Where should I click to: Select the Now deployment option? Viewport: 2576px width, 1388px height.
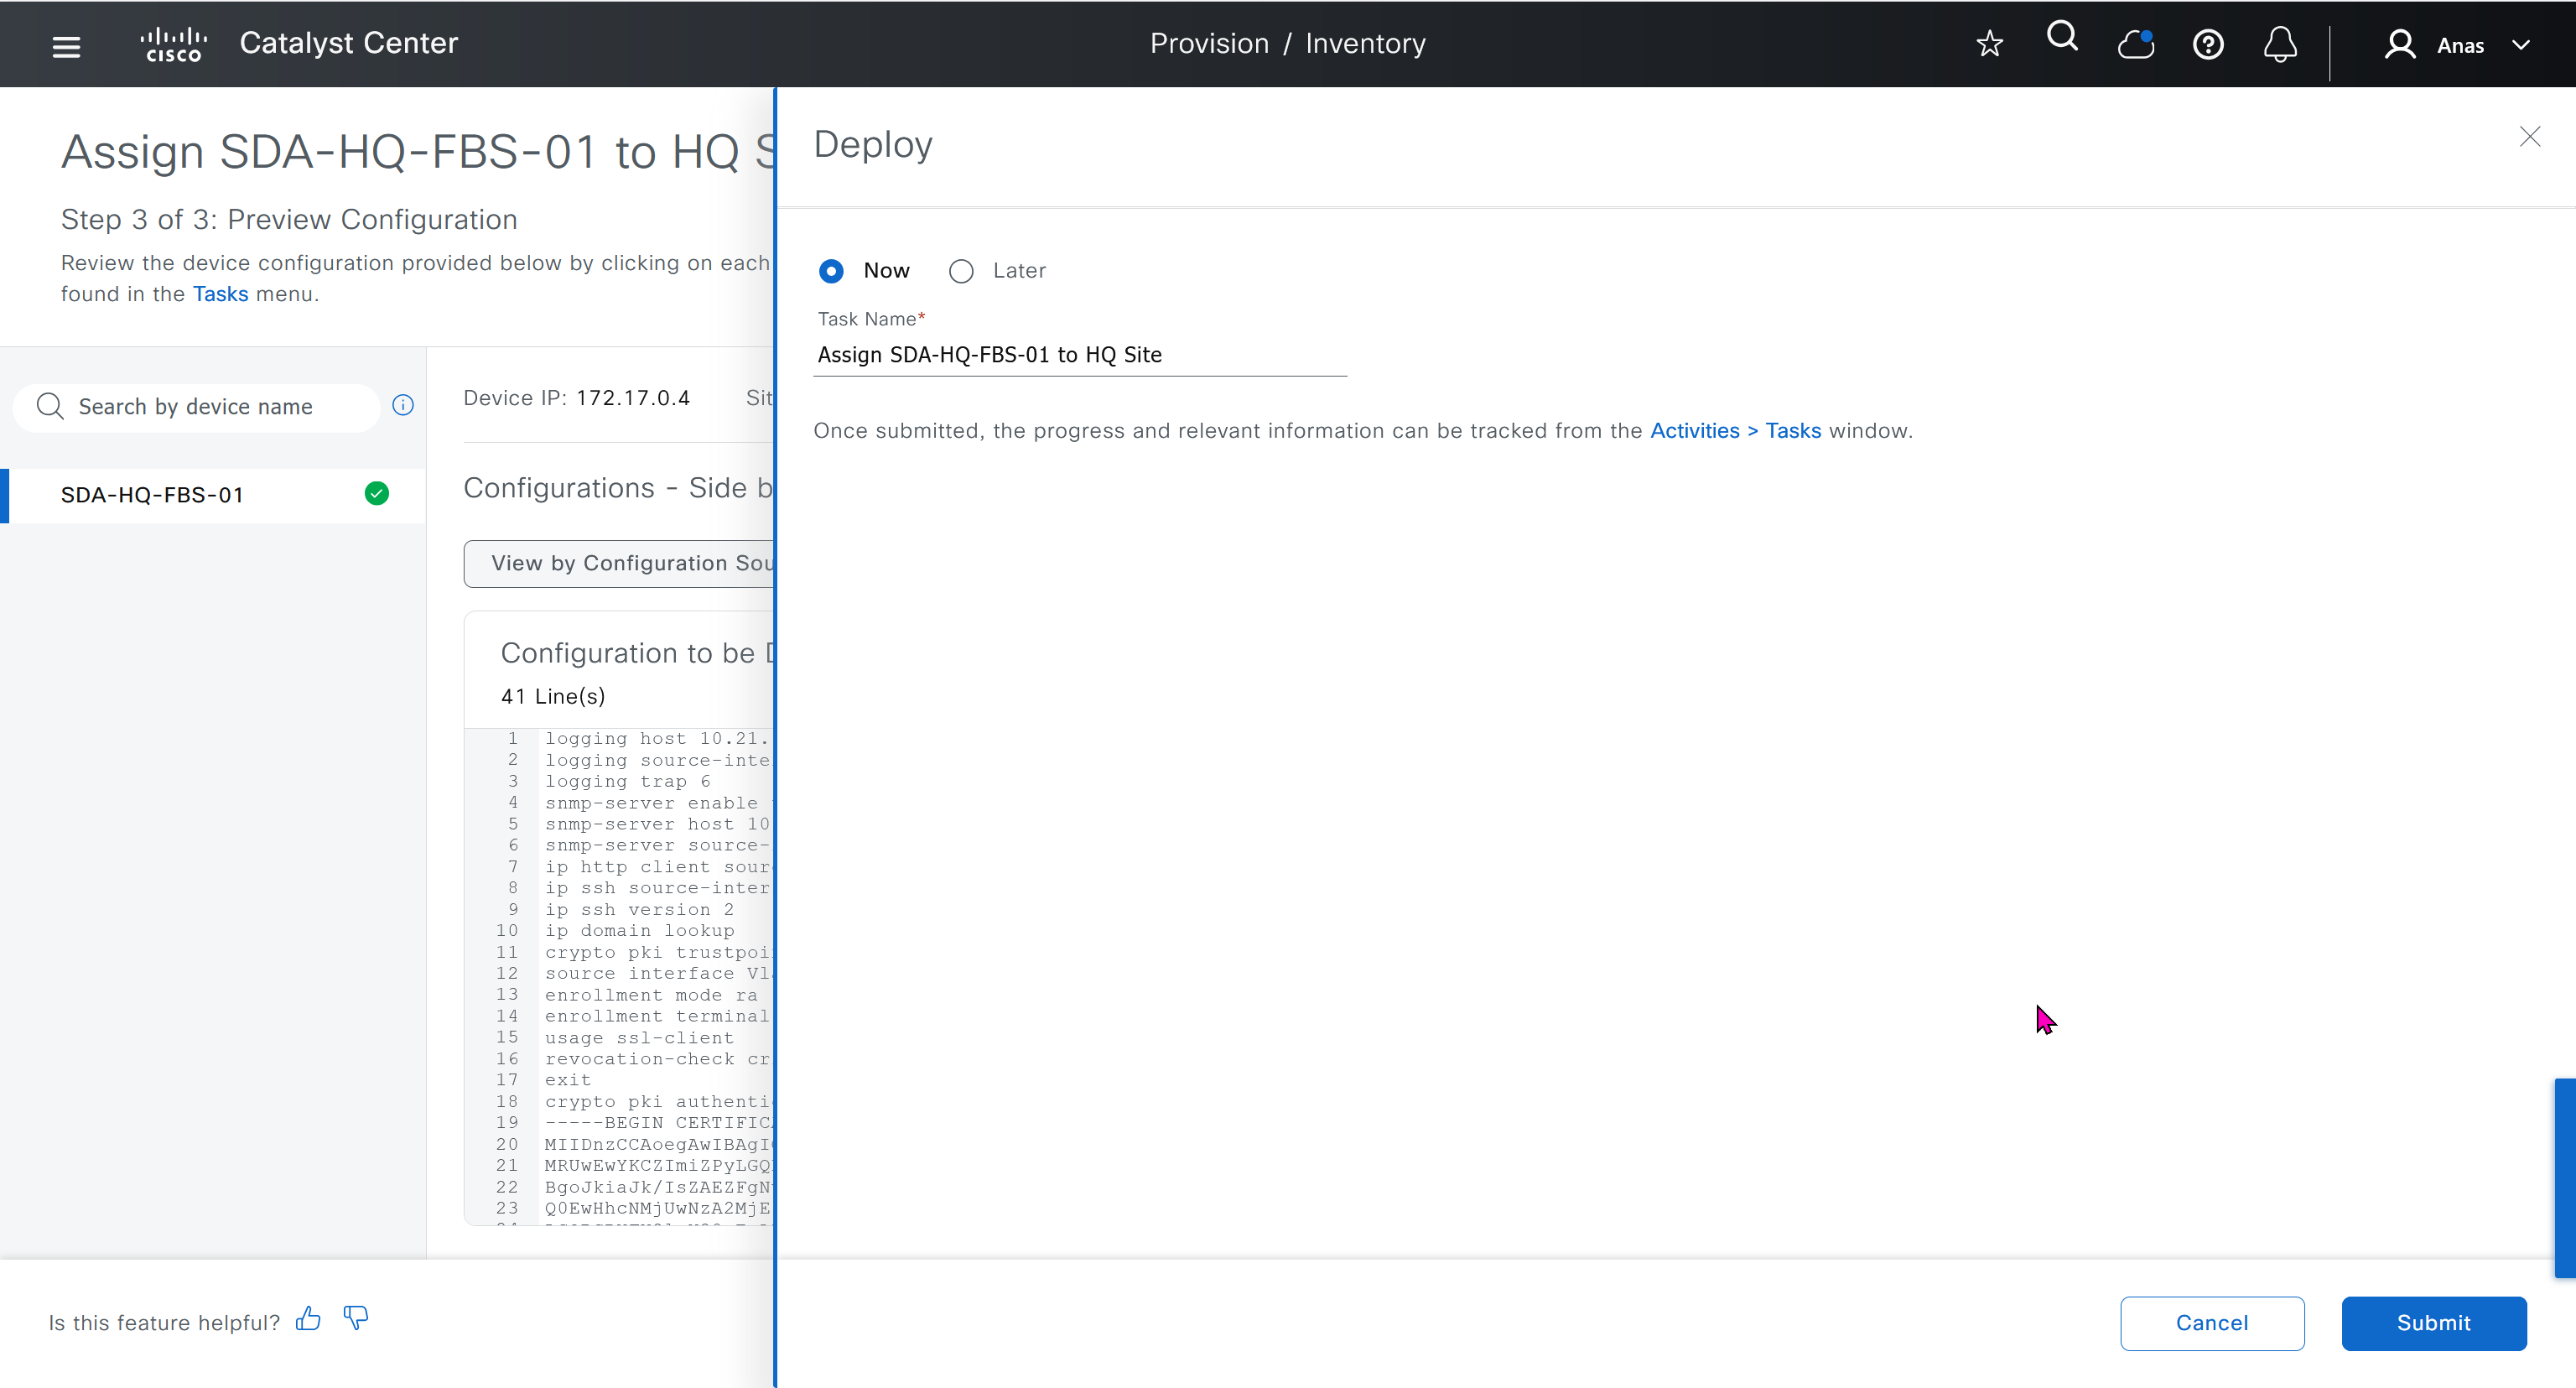[831, 271]
